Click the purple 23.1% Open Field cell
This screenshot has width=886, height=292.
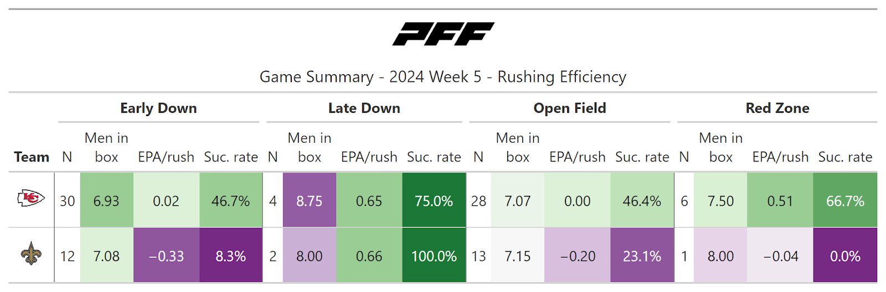(x=642, y=257)
